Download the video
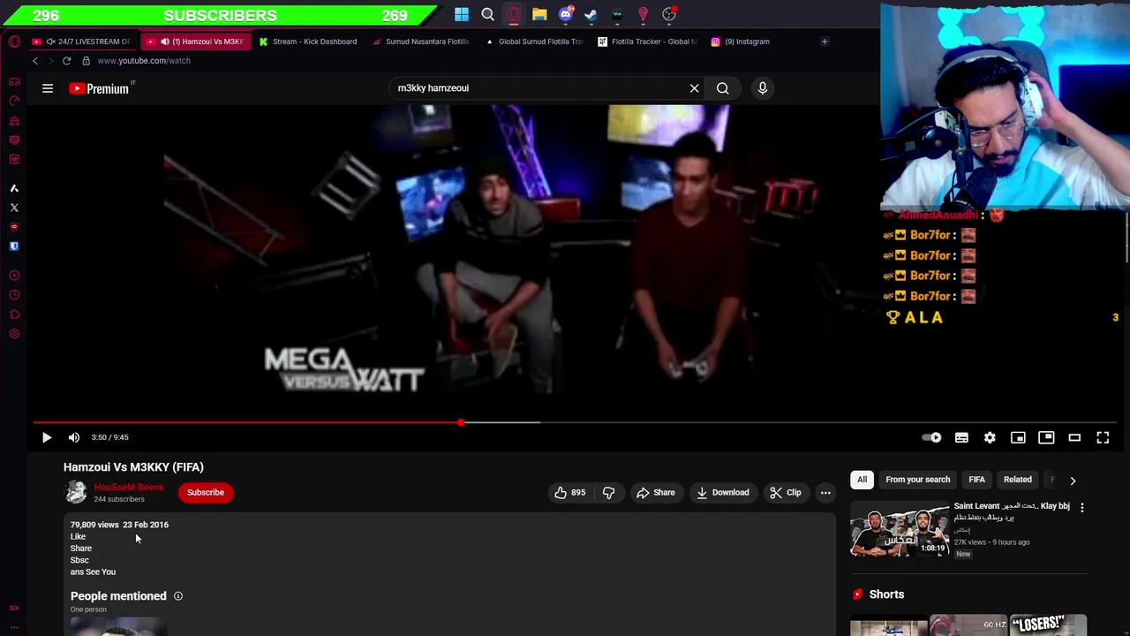This screenshot has width=1130, height=636. pyautogui.click(x=722, y=493)
